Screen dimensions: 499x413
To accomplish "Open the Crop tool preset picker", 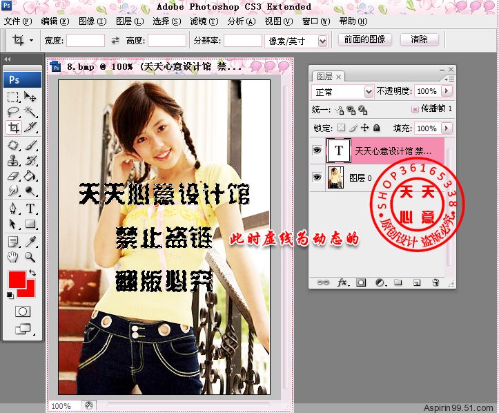I will point(31,41).
